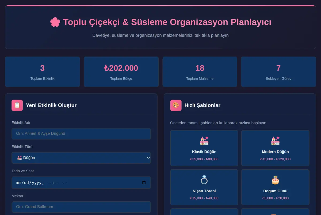Focus the Mekan field with Grand Ballroom placeholder

pyautogui.click(x=81, y=207)
